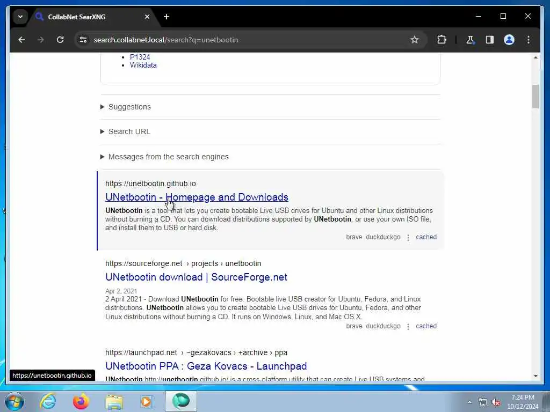Open the Extensions puzzle icon
Viewport: 550px width, 412px height.
click(x=442, y=40)
